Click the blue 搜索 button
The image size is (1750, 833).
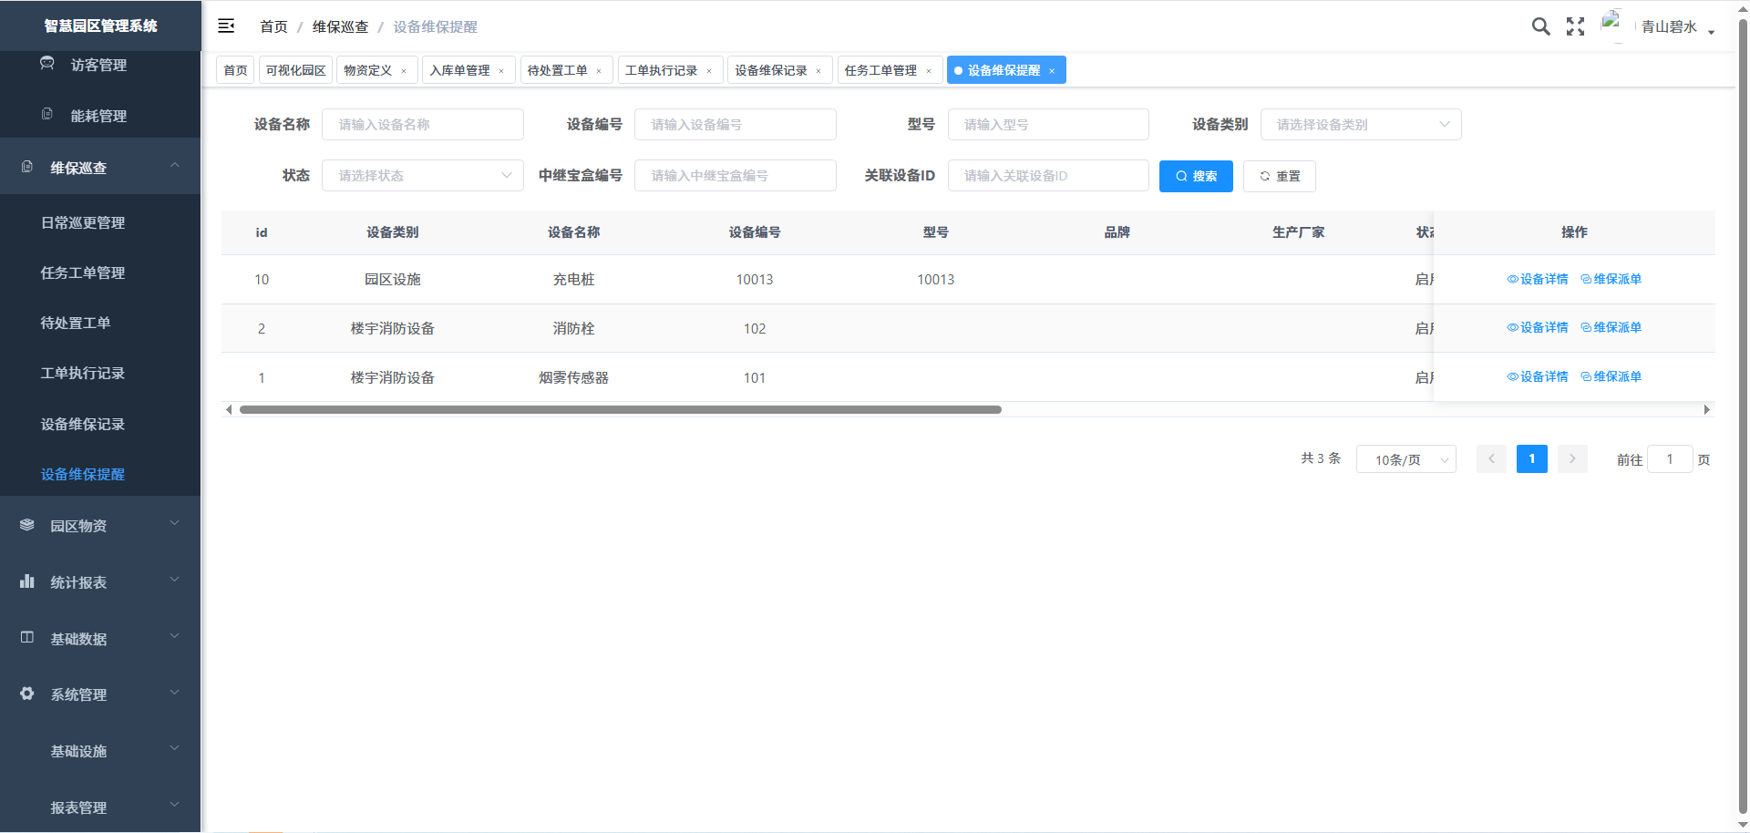click(x=1196, y=176)
